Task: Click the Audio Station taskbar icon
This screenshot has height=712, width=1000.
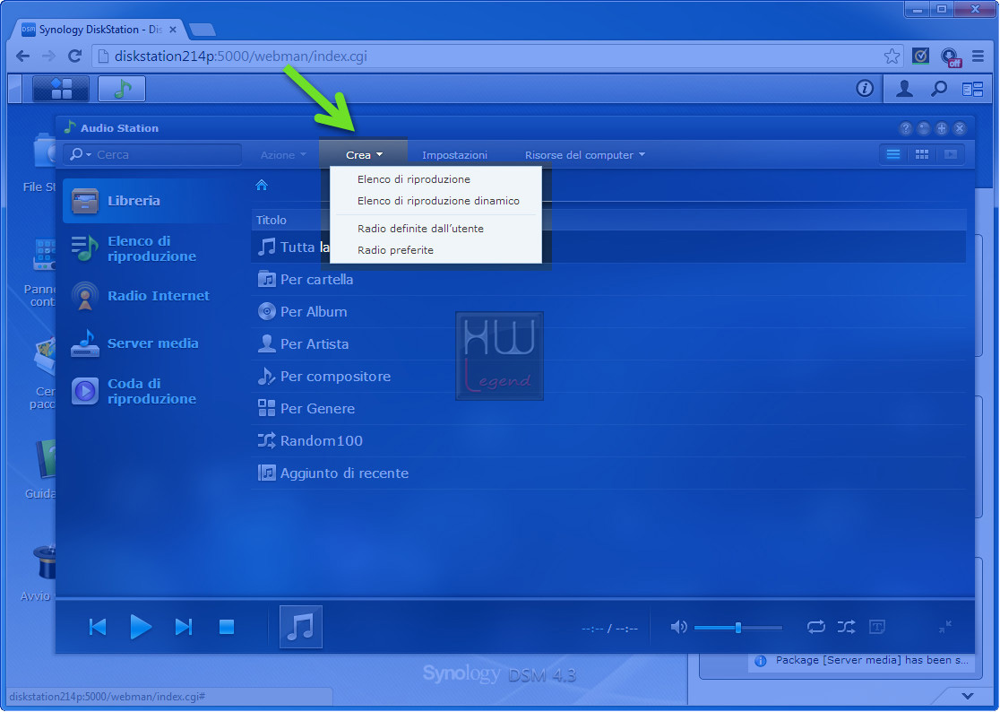Action: coord(122,89)
